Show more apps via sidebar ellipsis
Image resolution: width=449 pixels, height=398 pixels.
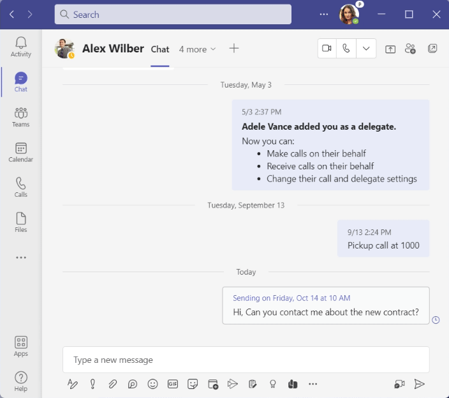pos(21,257)
